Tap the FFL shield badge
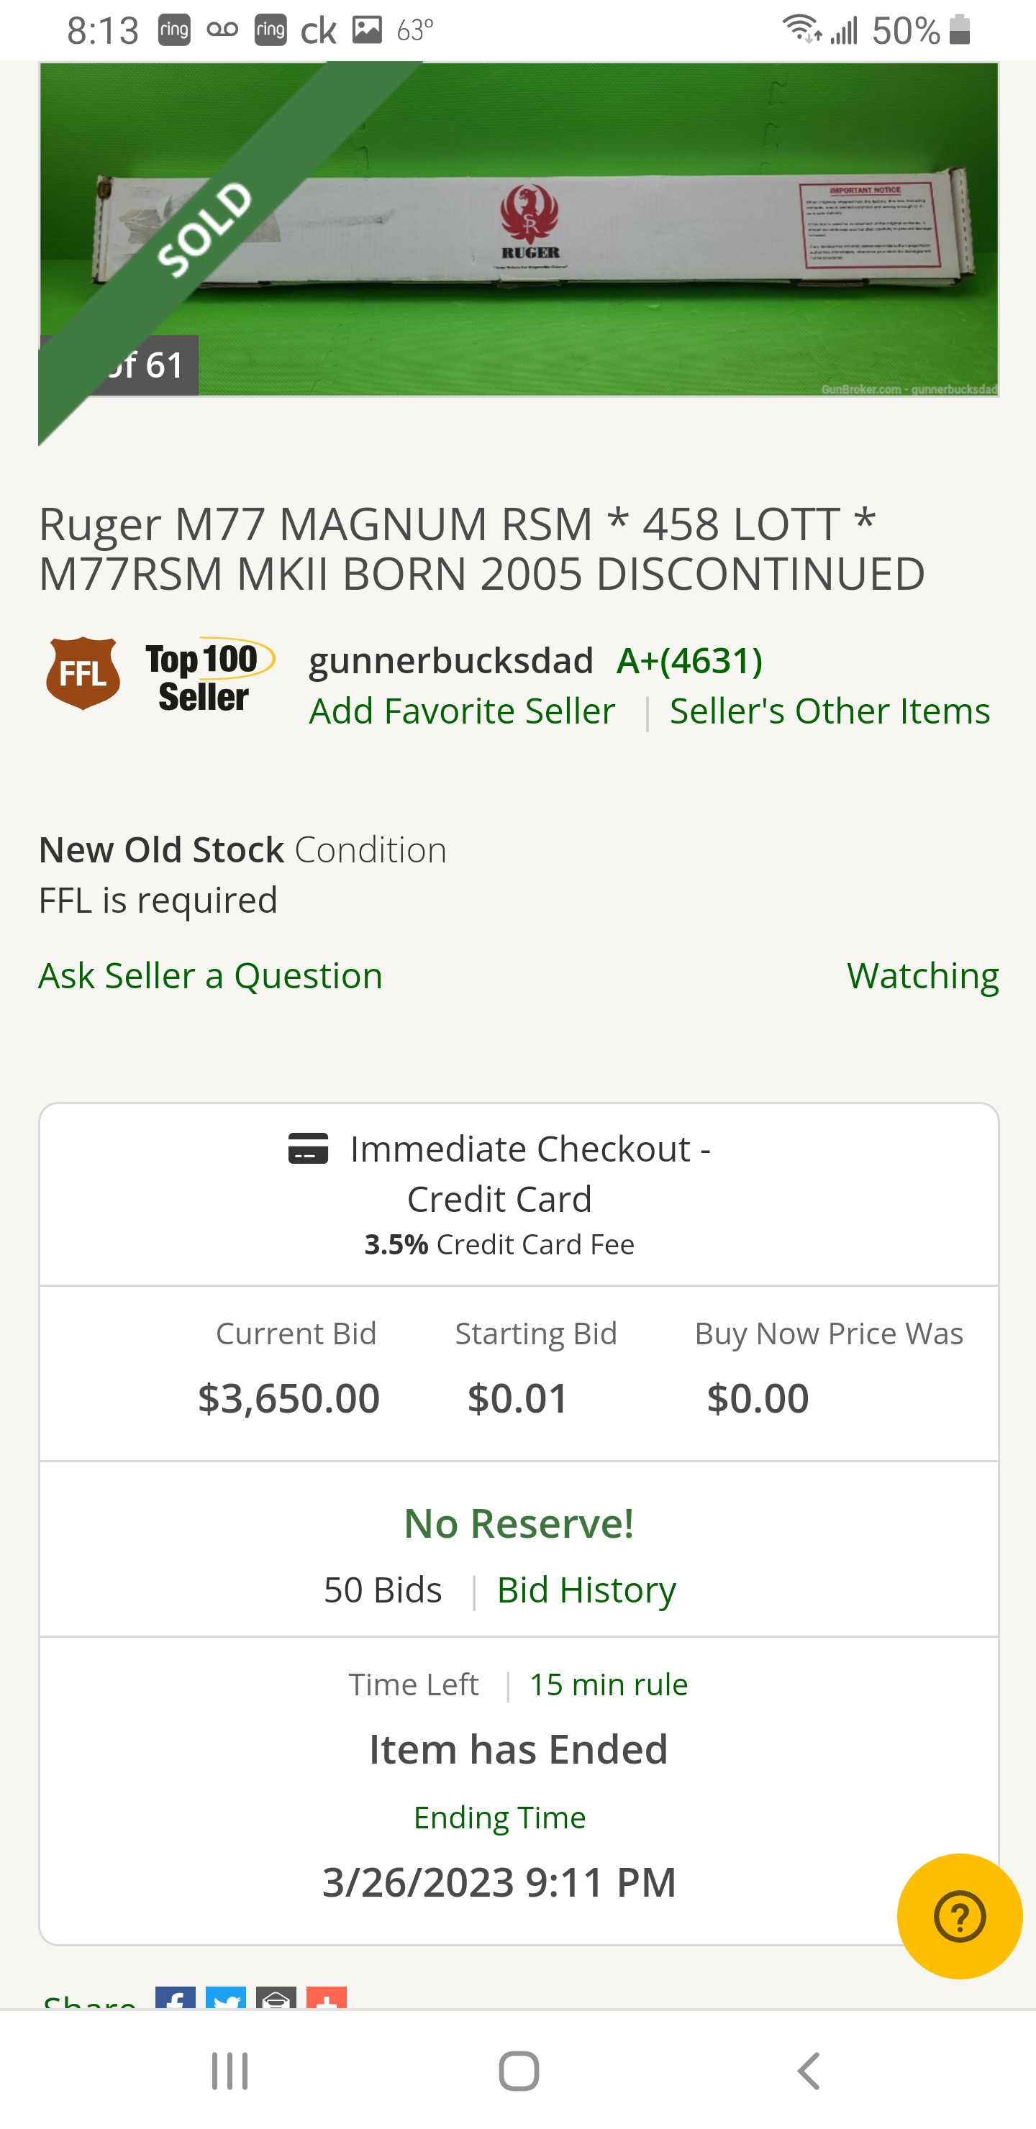1036x2129 pixels. [x=83, y=673]
